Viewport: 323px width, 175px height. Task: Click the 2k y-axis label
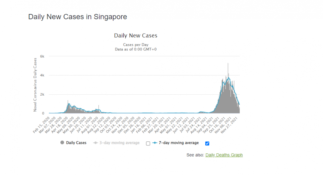[42, 94]
